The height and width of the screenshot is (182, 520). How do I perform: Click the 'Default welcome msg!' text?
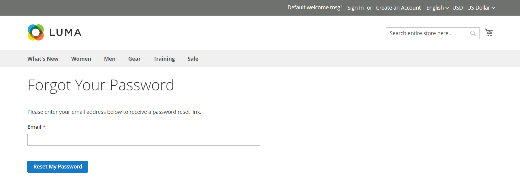(x=315, y=8)
